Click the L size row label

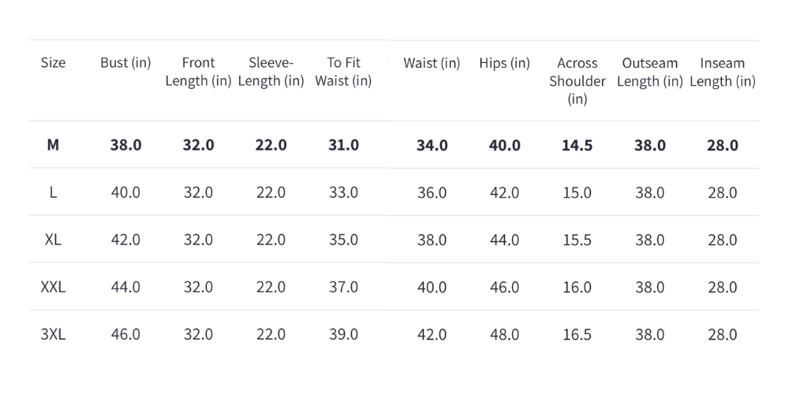(53, 192)
